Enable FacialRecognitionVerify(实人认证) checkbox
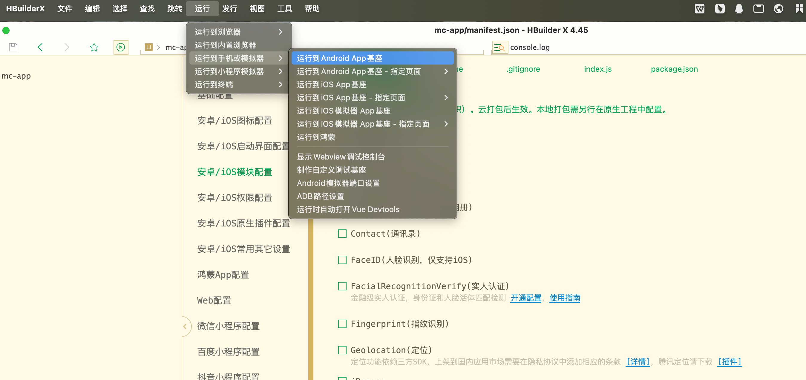 click(342, 286)
